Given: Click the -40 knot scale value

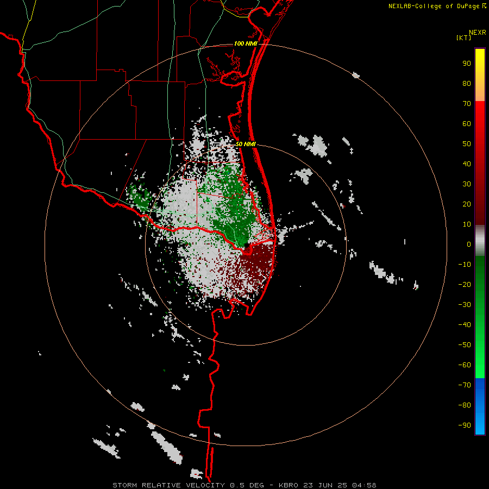Looking at the screenshot, I should tap(465, 325).
